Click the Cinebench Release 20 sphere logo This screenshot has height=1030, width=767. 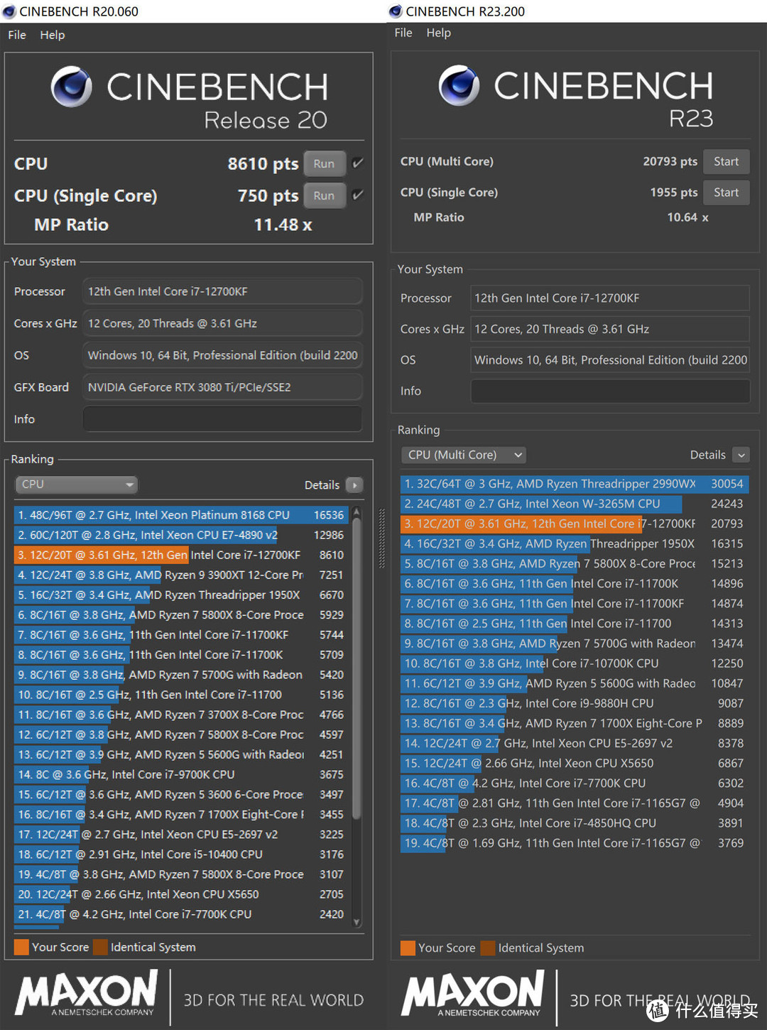click(72, 87)
